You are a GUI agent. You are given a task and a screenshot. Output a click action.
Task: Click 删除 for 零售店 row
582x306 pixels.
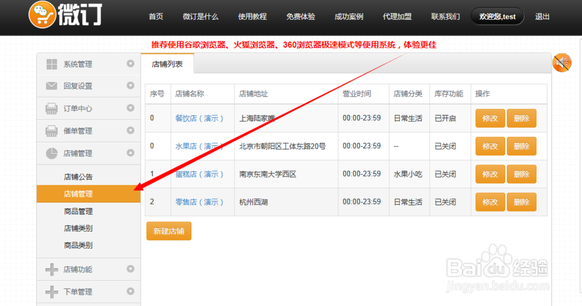(x=521, y=202)
